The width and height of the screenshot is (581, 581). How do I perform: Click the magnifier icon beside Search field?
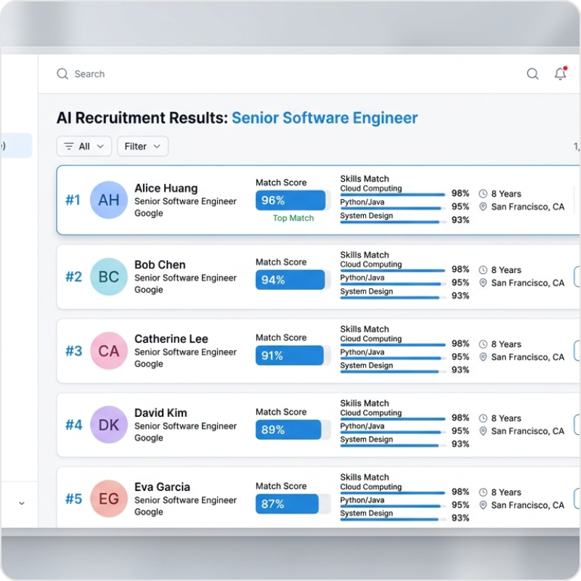[62, 74]
